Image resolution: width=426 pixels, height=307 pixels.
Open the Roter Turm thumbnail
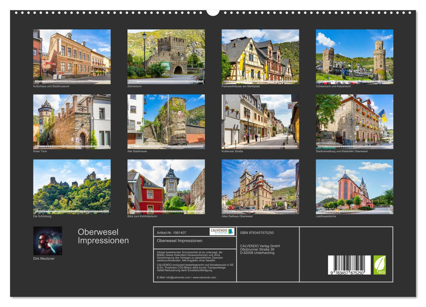72,121
